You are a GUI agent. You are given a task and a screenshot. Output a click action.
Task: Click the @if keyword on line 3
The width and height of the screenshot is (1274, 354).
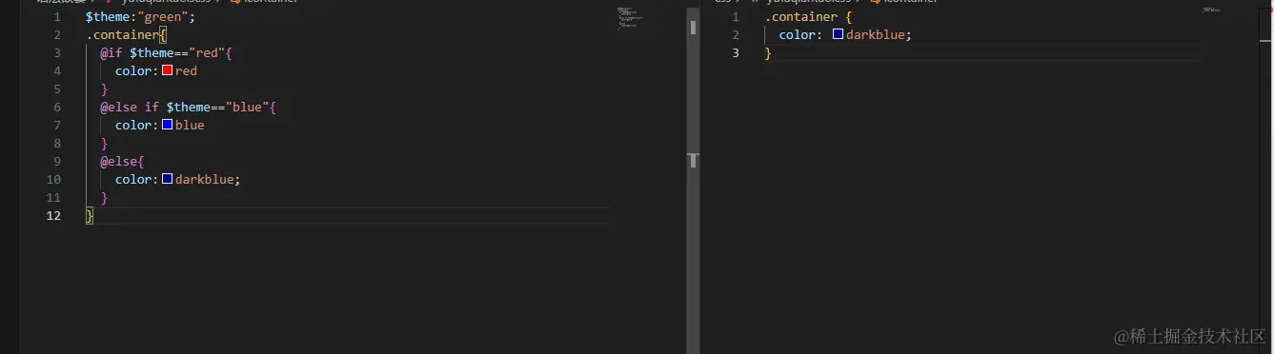[x=111, y=53]
